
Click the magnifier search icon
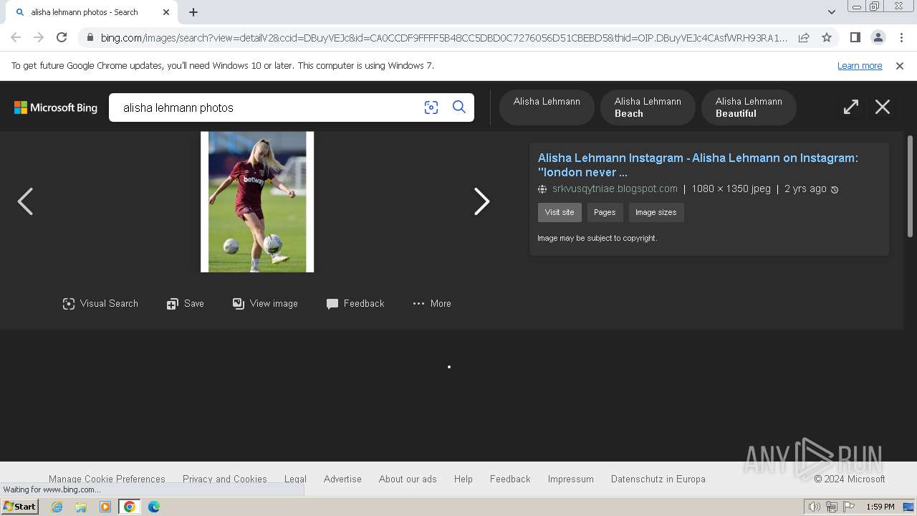tap(459, 107)
